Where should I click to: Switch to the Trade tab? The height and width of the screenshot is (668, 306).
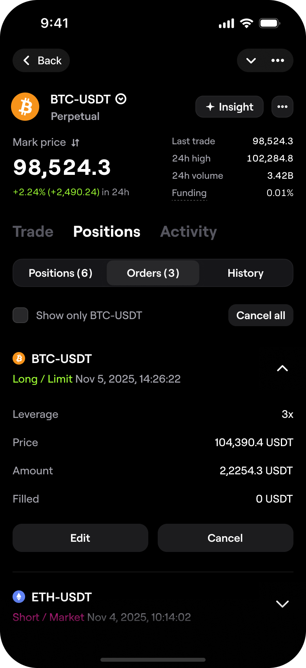click(33, 232)
